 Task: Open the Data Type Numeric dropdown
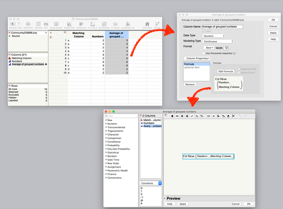[x=214, y=36]
